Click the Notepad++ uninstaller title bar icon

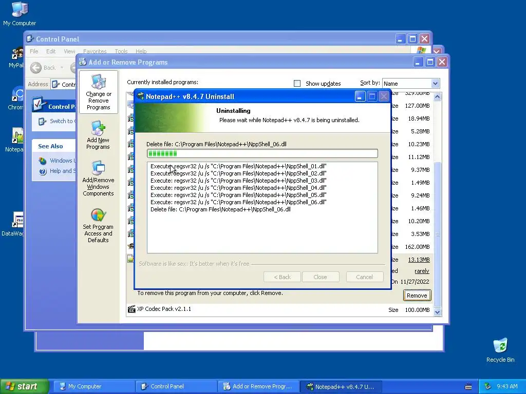141,96
